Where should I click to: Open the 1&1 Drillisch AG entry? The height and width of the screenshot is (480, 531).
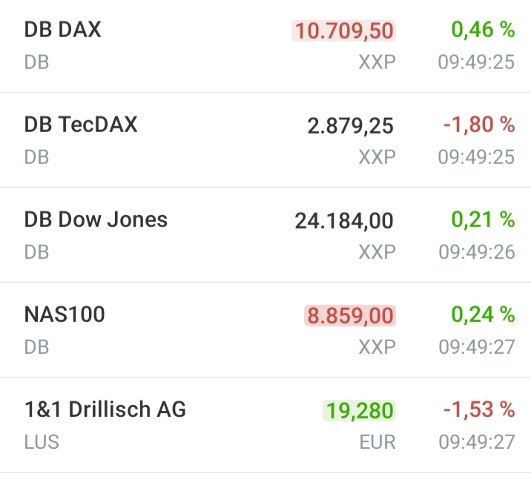[x=105, y=410]
